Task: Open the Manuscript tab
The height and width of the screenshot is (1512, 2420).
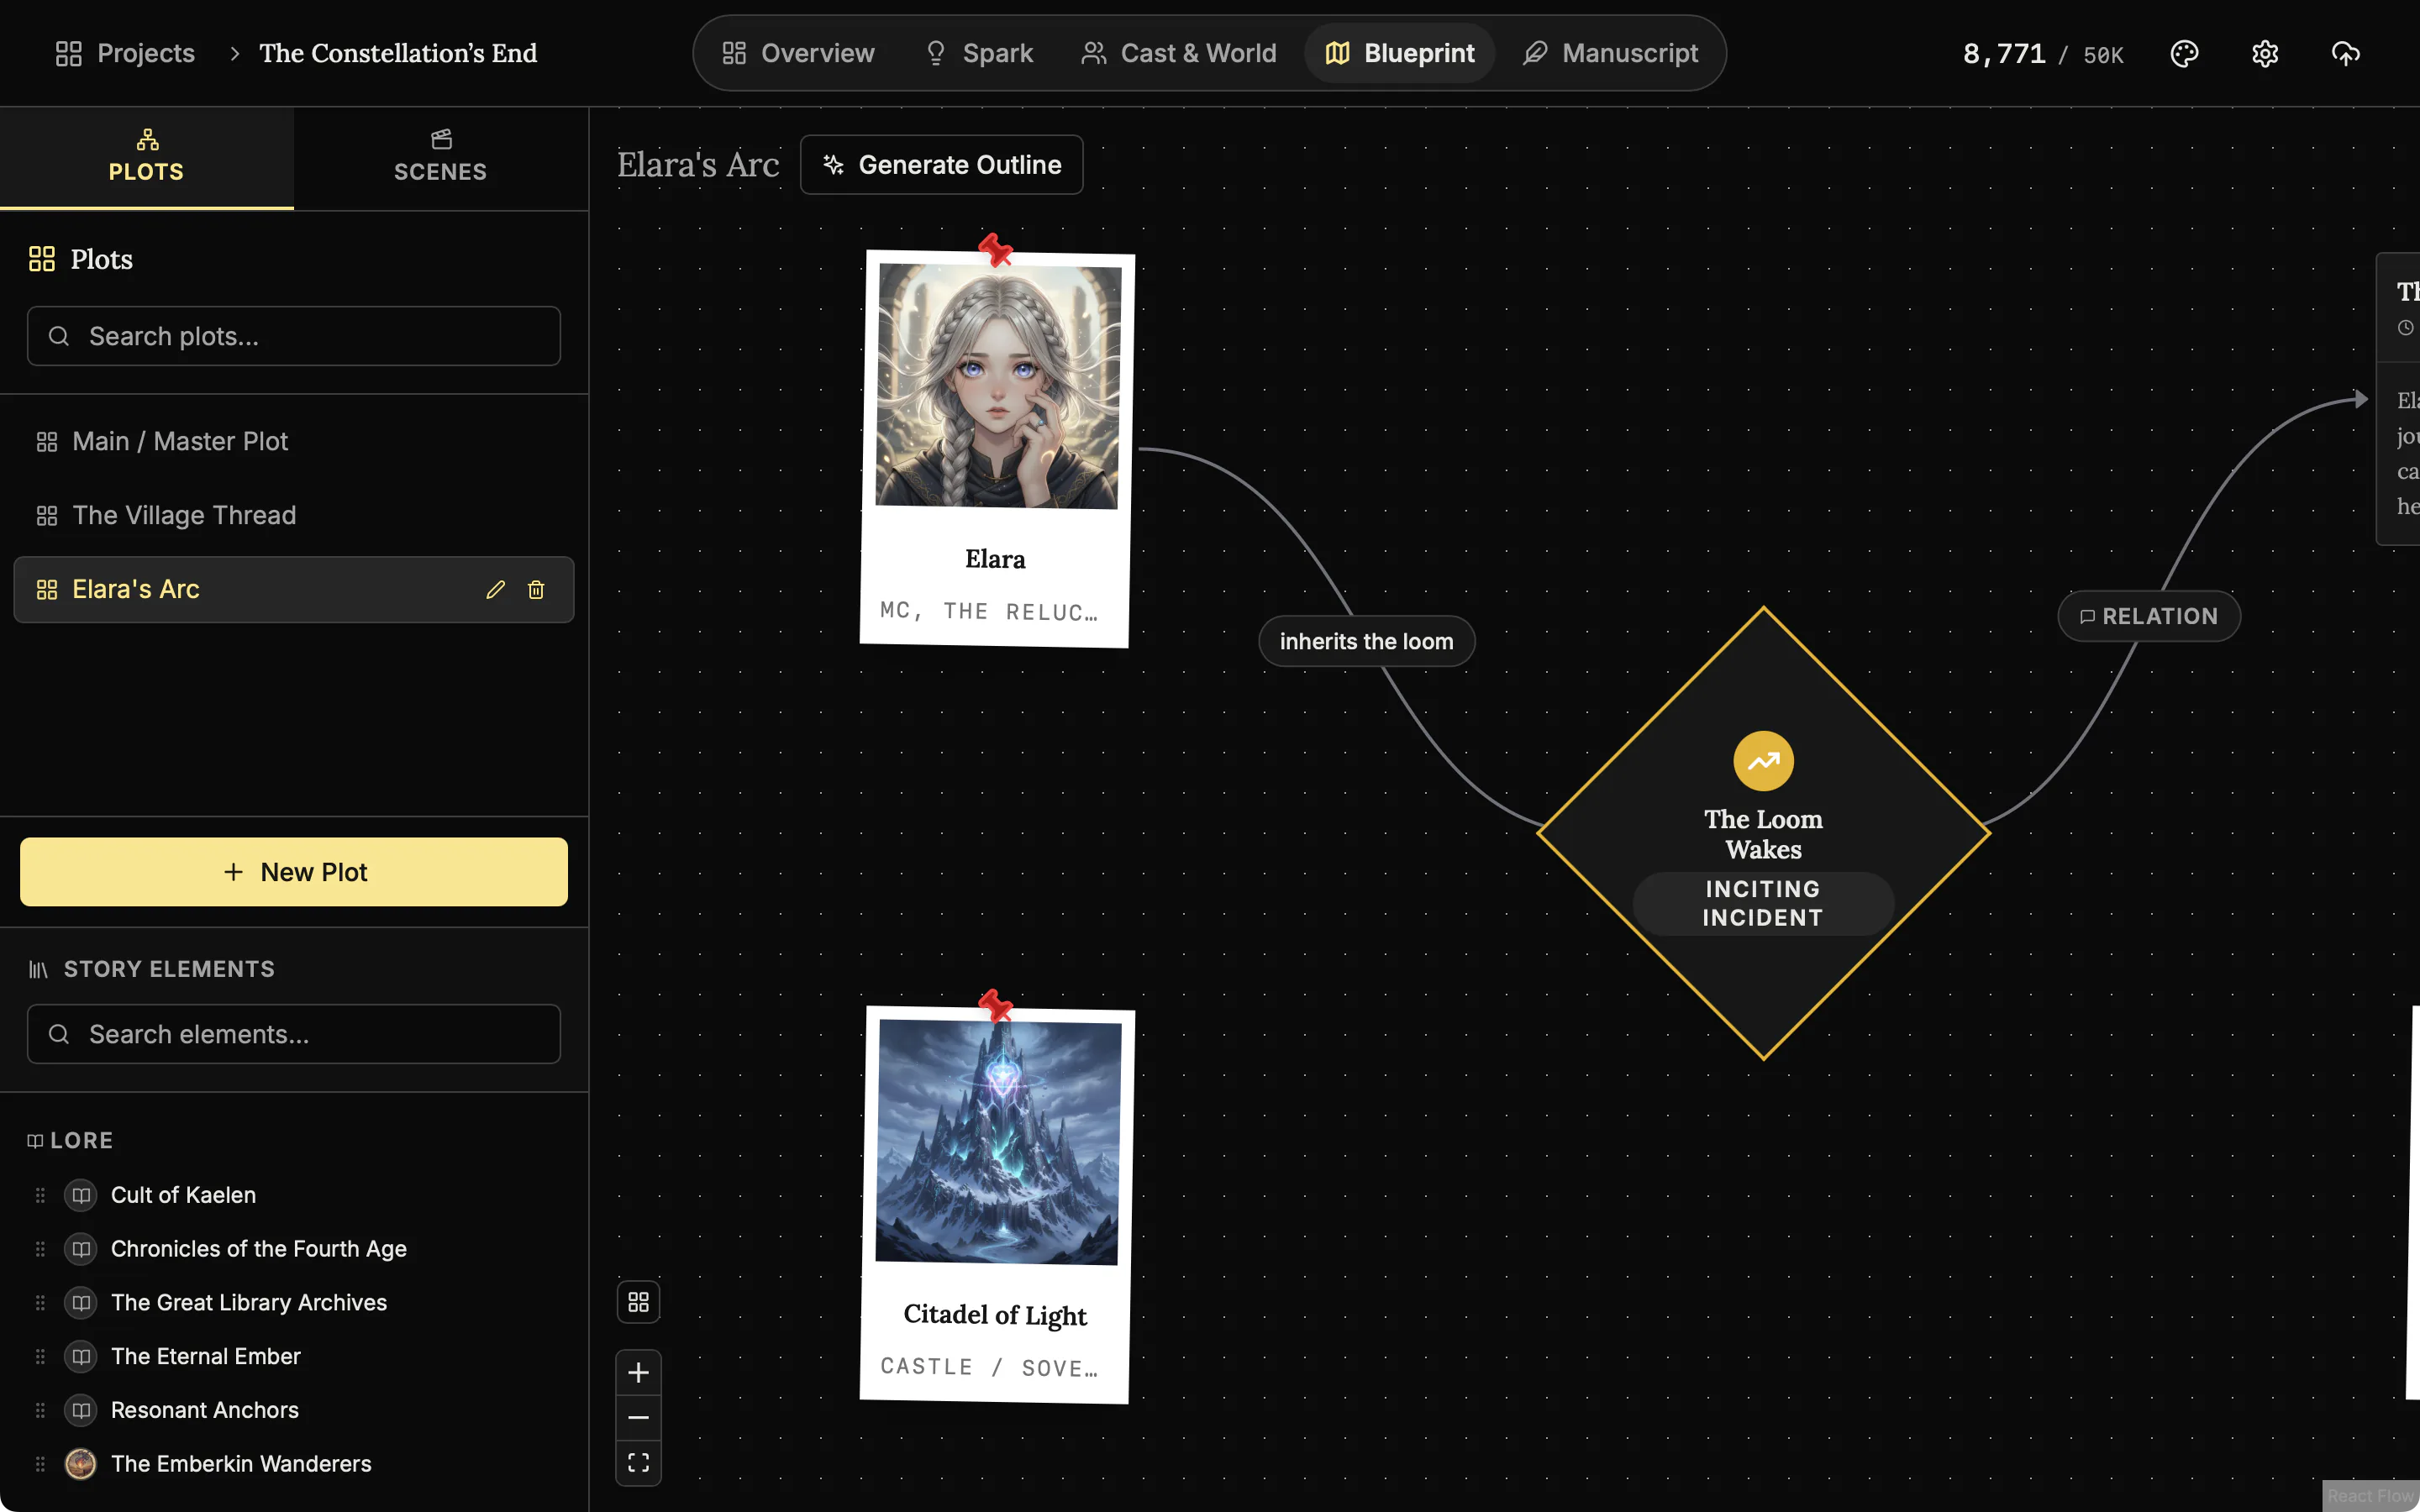Action: 1610,53
